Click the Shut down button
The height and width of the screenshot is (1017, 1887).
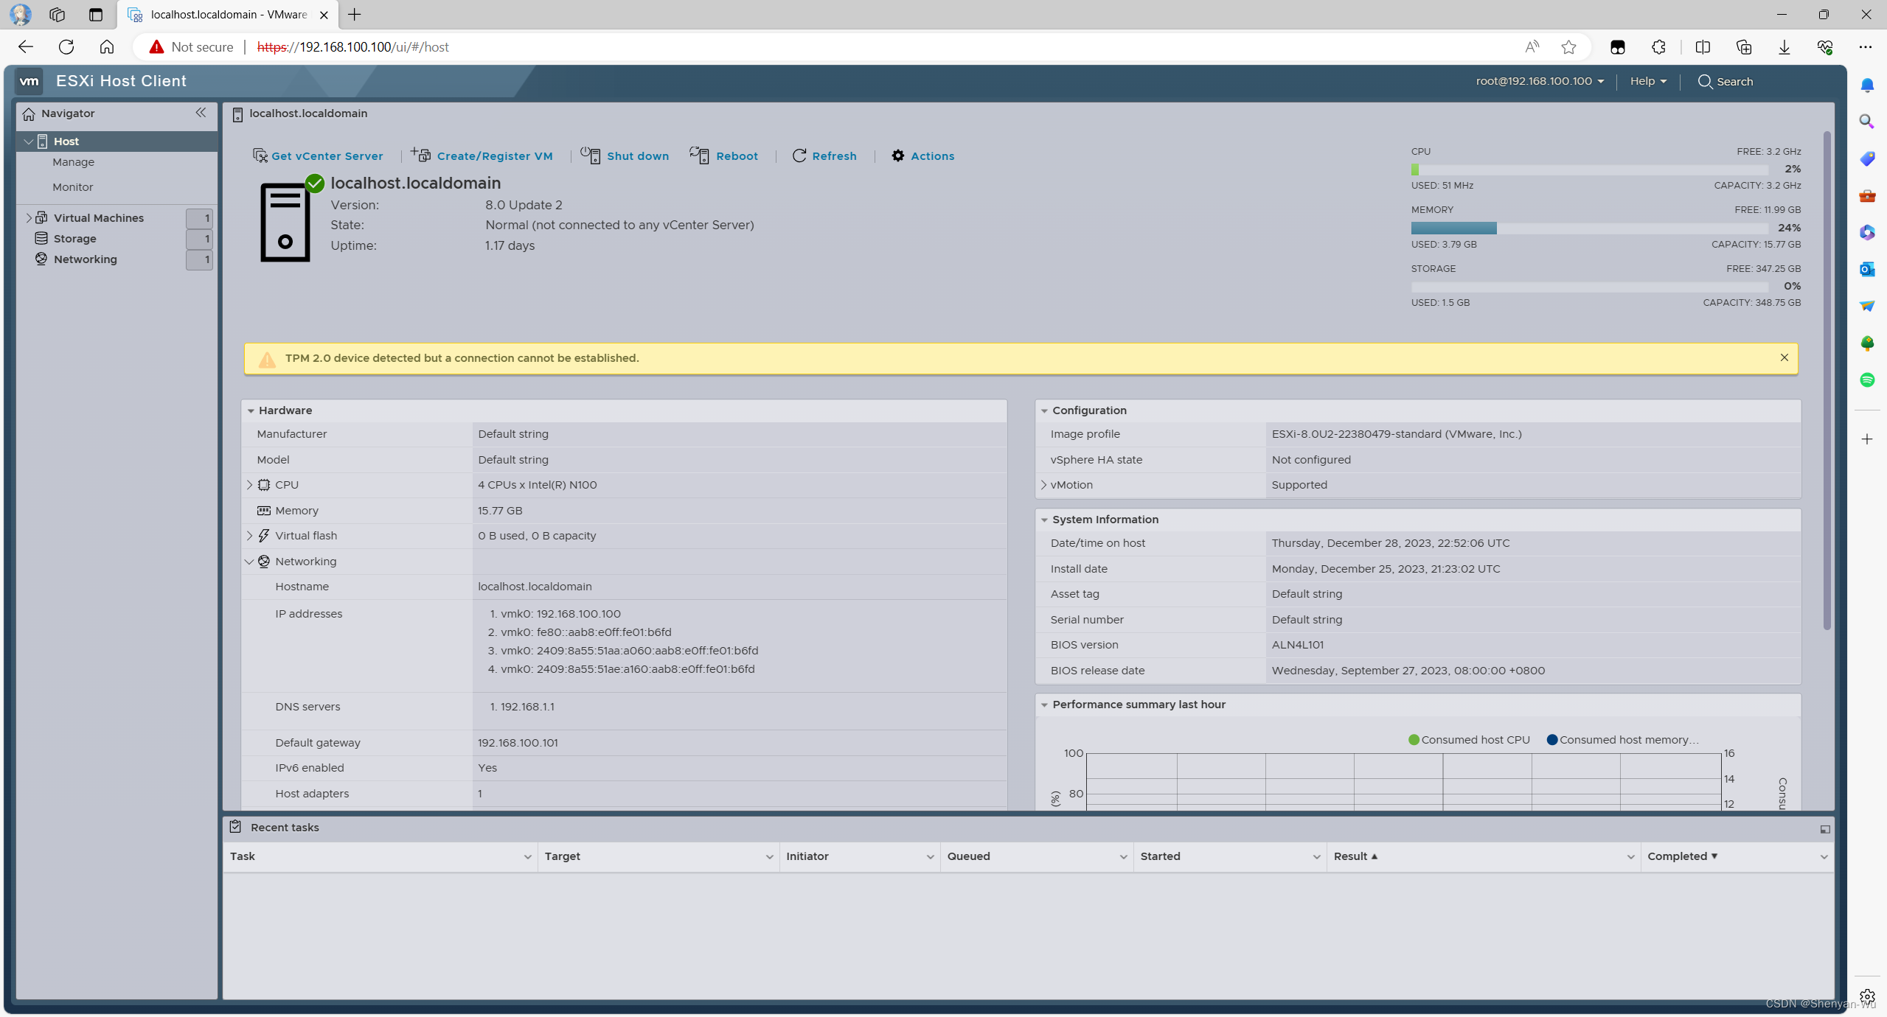[625, 155]
